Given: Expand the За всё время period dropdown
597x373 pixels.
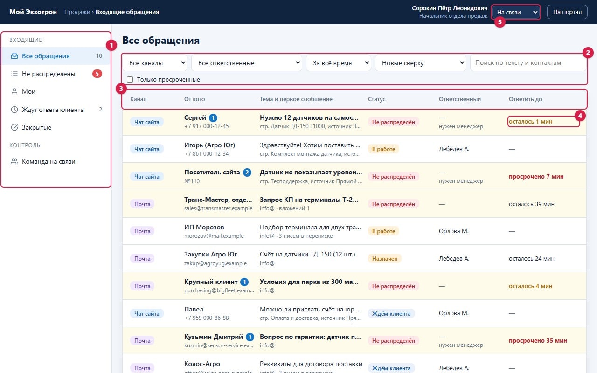Looking at the screenshot, I should (339, 63).
